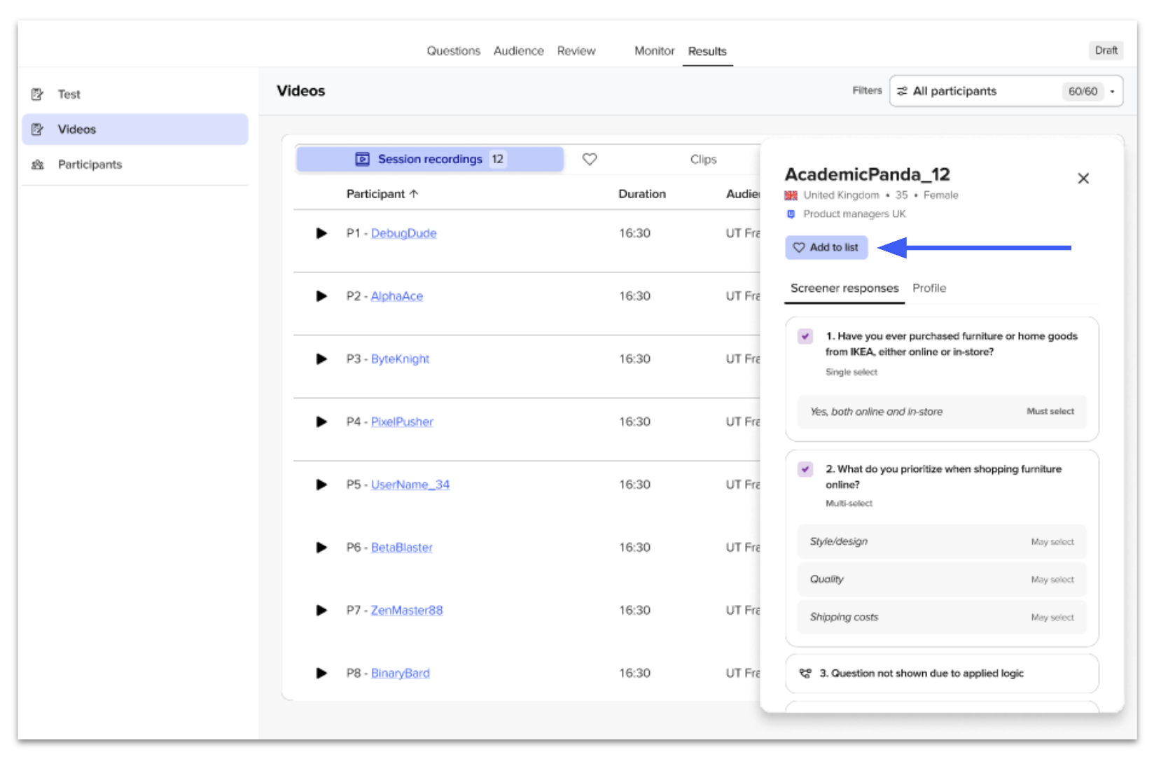Click the United Kingdom flag icon
This screenshot has width=1154, height=759.
point(791,195)
